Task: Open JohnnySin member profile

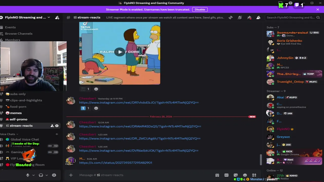Action: [294, 58]
